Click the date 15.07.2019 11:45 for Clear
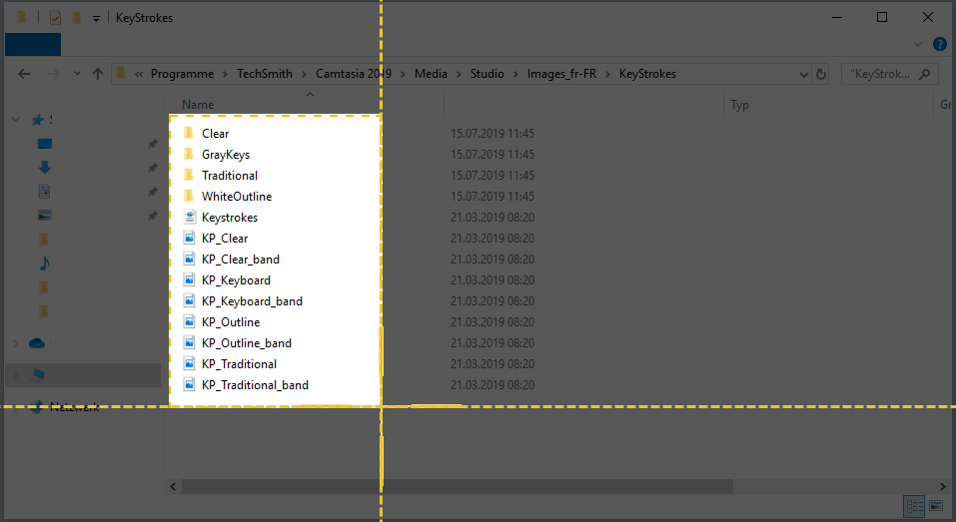956x522 pixels. tap(492, 134)
